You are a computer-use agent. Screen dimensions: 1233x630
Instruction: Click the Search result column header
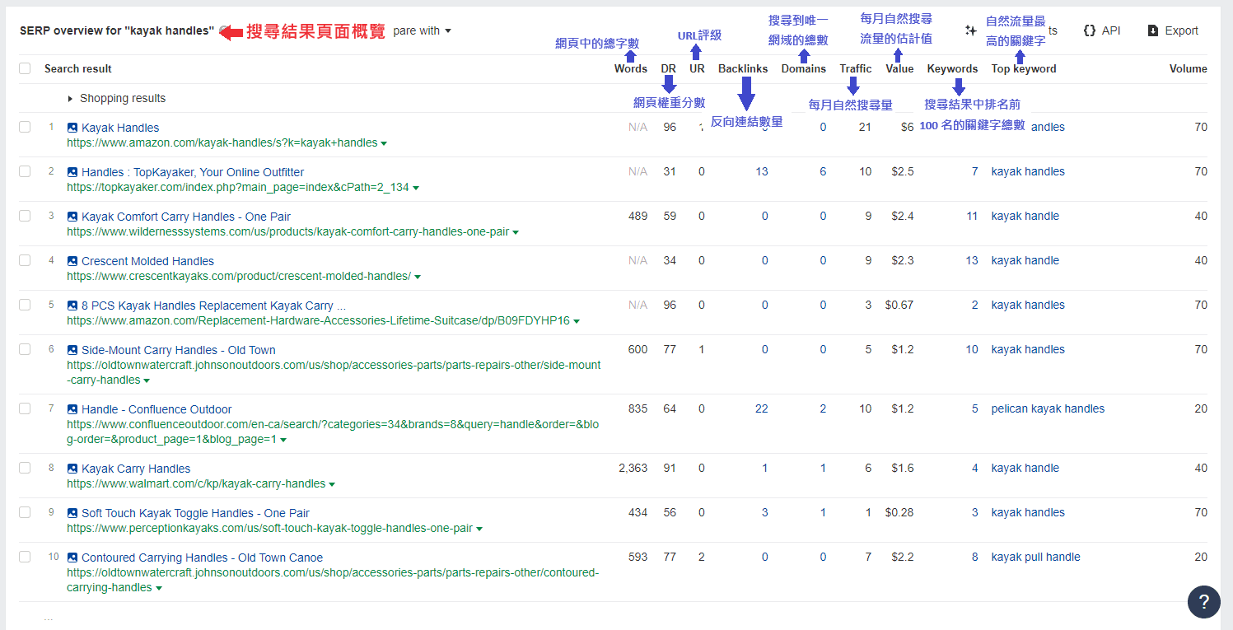pyautogui.click(x=78, y=68)
